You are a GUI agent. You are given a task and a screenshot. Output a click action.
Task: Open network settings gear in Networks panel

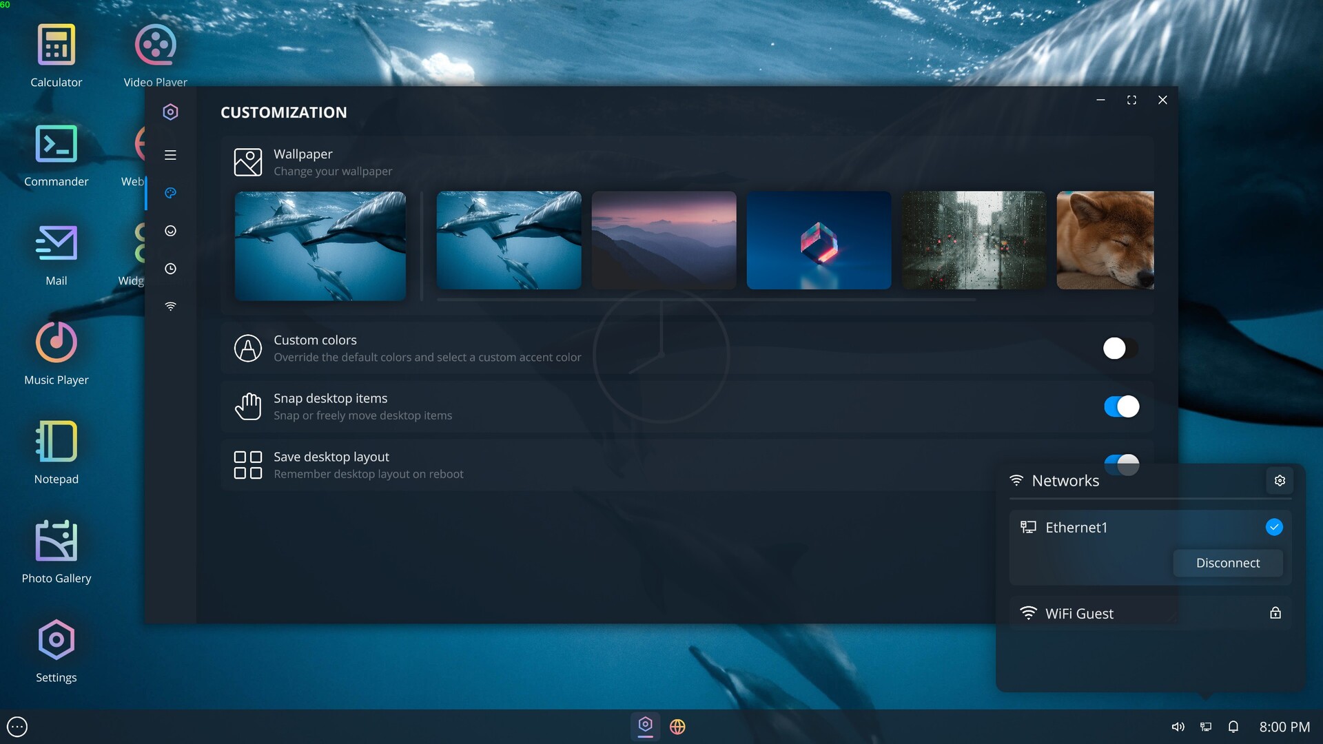pos(1280,481)
